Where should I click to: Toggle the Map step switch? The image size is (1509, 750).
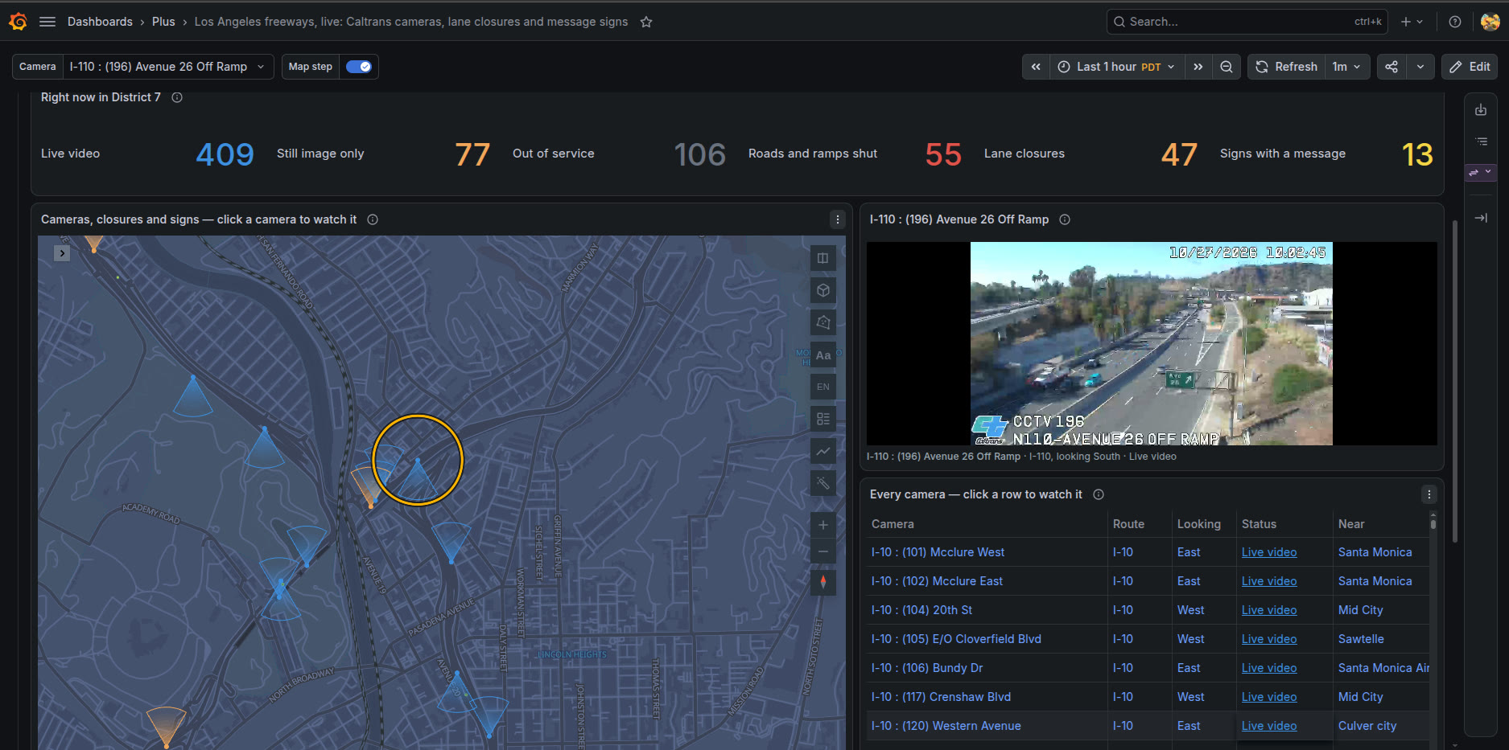(358, 67)
